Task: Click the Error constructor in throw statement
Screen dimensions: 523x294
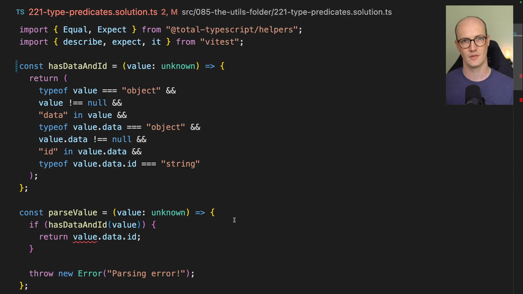Action: point(89,273)
